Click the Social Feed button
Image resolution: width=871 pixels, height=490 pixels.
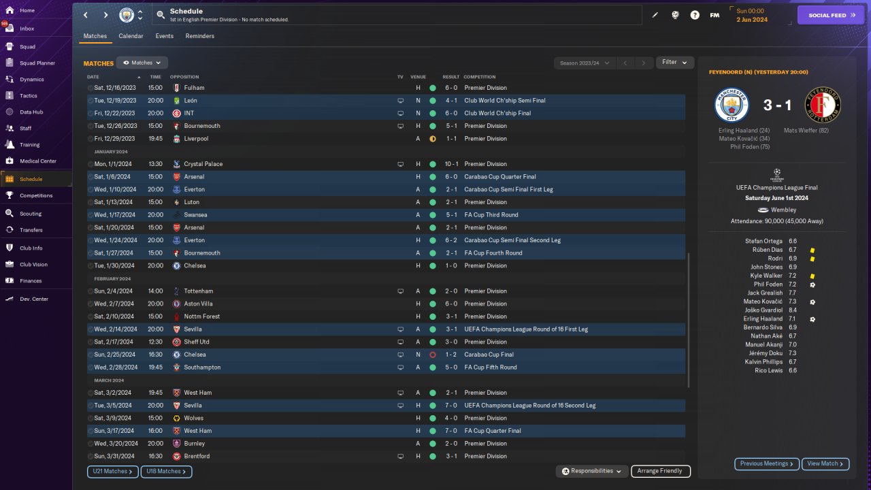coord(831,15)
